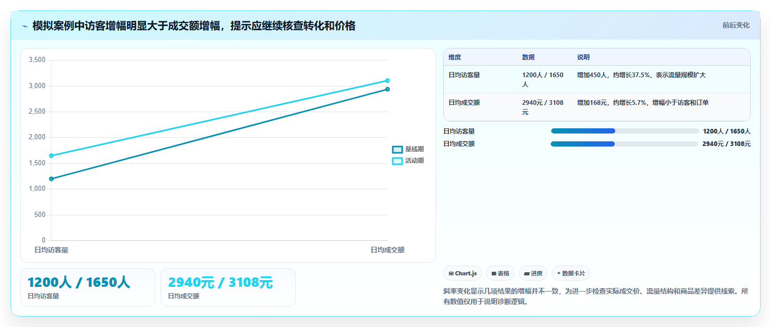Viewport: 771px width, 327px height.
Task: Click the 2940元 / 3108元 progress value text
Action: [727, 144]
